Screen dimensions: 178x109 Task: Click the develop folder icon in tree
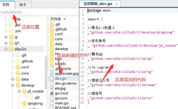[18, 85]
